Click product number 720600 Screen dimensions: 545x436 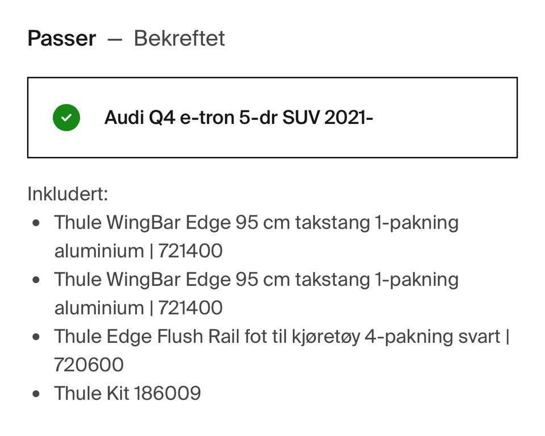click(x=89, y=365)
